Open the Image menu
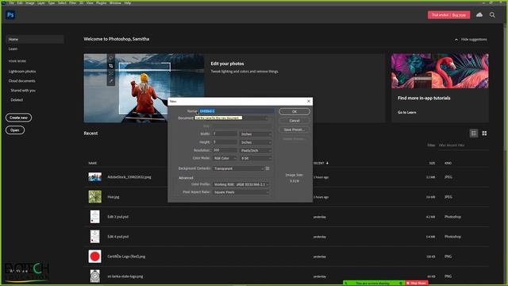 click(30, 3)
